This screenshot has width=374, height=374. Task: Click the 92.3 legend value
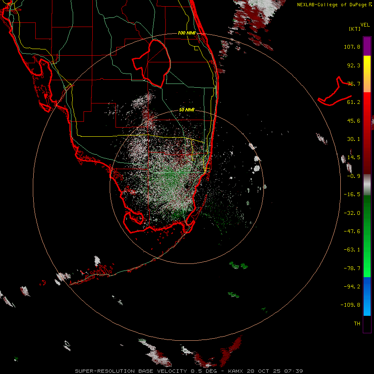[x=354, y=65]
